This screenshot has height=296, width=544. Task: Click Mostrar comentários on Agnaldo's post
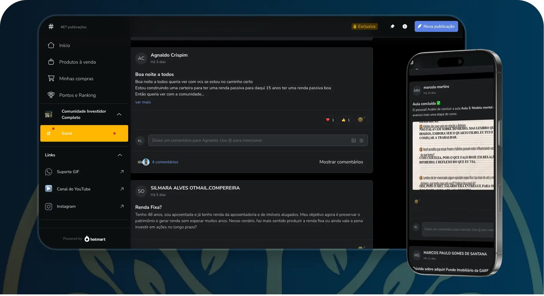point(341,162)
